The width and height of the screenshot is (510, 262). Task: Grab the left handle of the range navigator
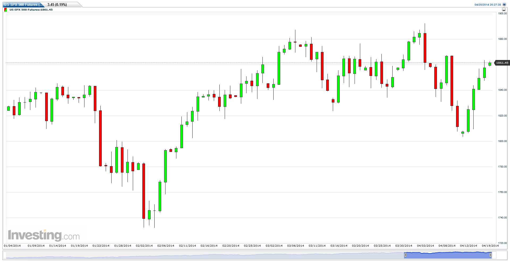click(405, 255)
